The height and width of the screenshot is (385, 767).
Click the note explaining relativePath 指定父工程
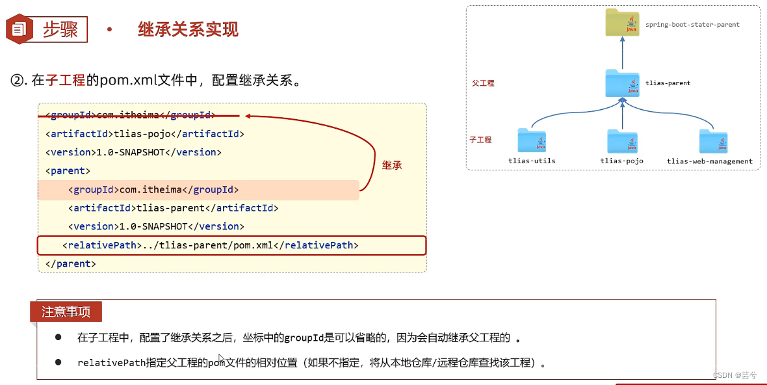pyautogui.click(x=311, y=363)
